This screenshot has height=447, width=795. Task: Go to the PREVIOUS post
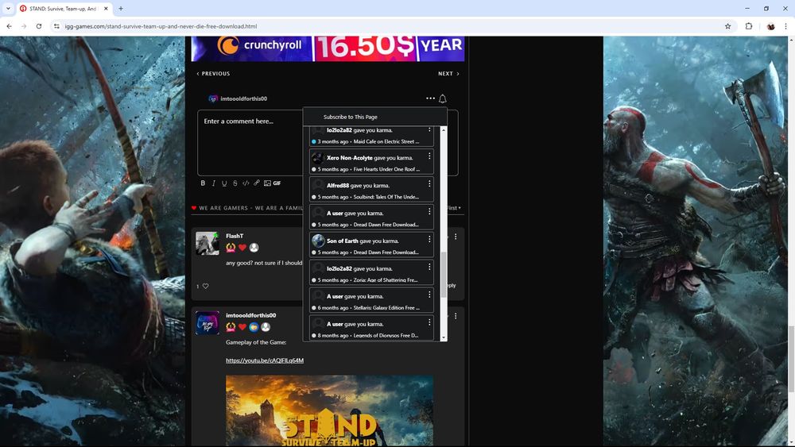coord(213,74)
